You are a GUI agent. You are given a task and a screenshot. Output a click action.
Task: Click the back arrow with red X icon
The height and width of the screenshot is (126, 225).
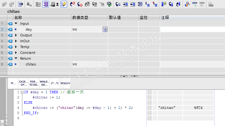(80, 4)
